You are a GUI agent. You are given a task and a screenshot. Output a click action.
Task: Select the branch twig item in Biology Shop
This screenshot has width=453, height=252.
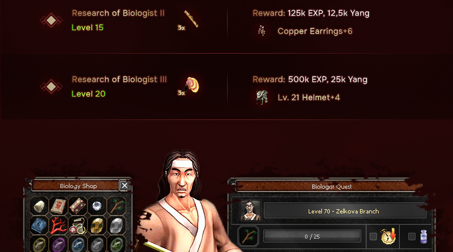[x=117, y=206]
